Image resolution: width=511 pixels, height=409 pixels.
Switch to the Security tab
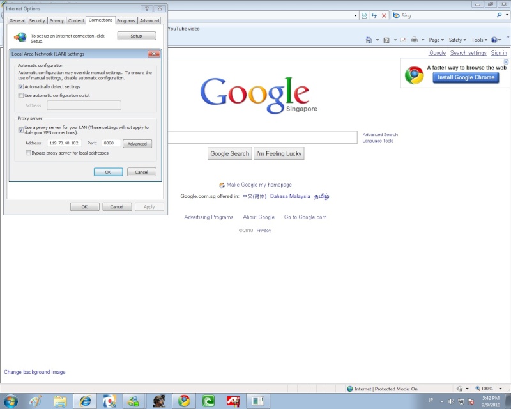(x=37, y=20)
